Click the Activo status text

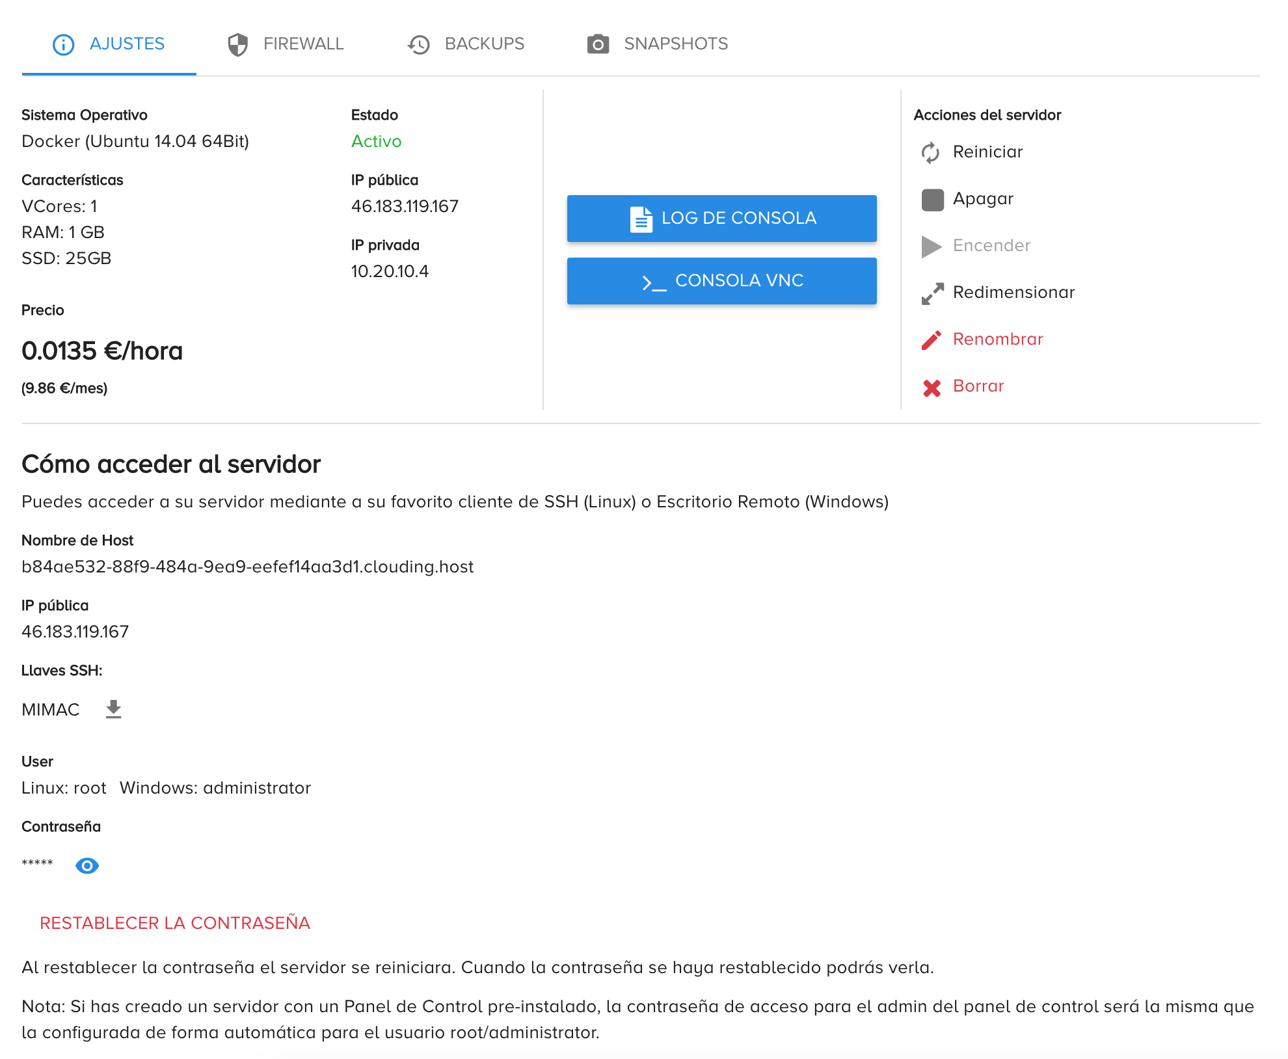click(377, 141)
